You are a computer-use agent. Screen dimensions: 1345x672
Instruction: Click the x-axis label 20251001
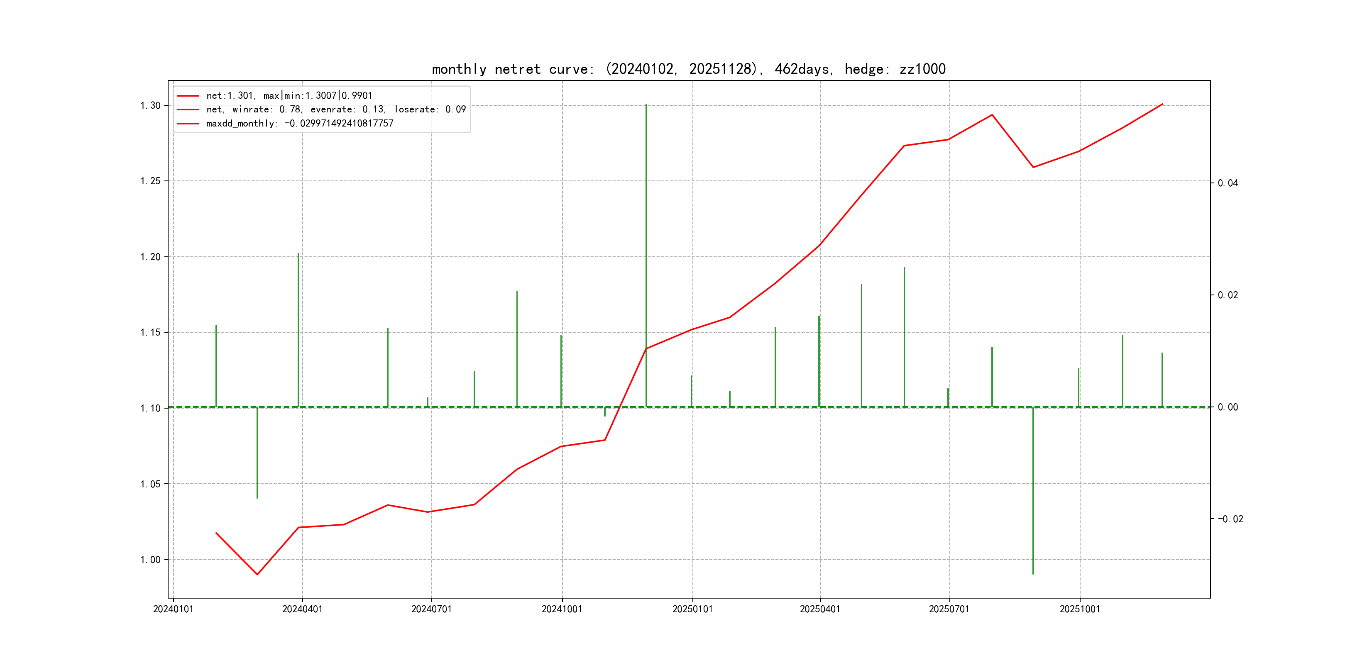pos(1079,609)
